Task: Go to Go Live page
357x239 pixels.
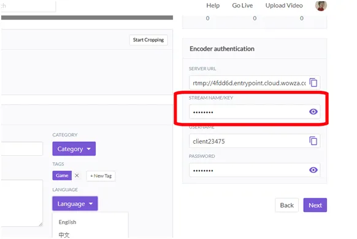Action: tap(242, 6)
